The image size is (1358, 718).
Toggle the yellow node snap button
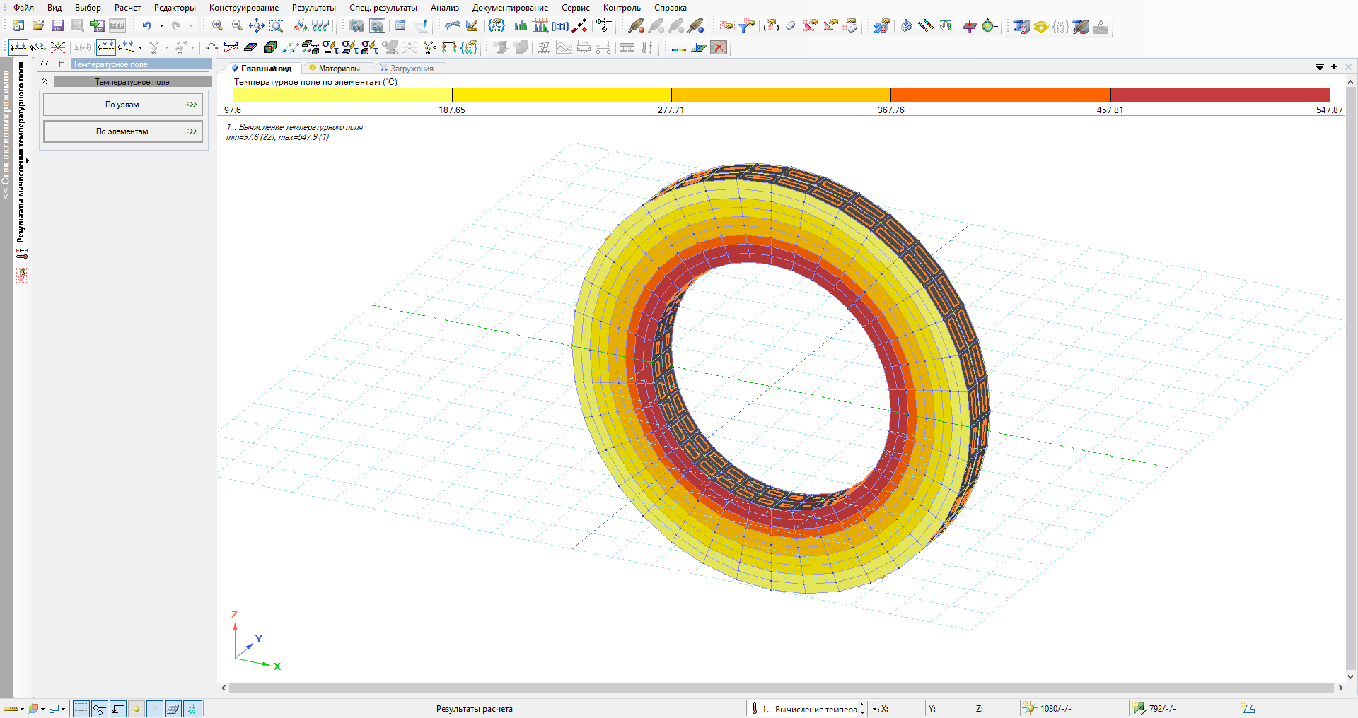[137, 709]
